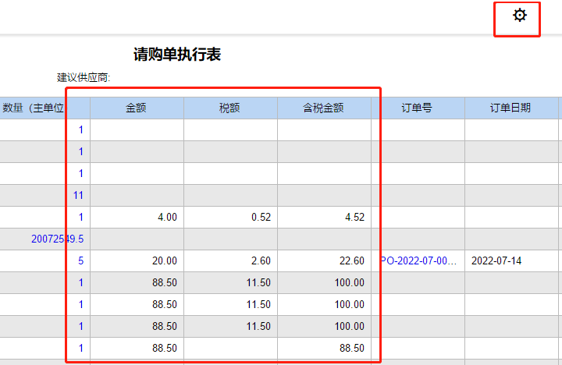Click the 请购单执行表 report title

177,55
